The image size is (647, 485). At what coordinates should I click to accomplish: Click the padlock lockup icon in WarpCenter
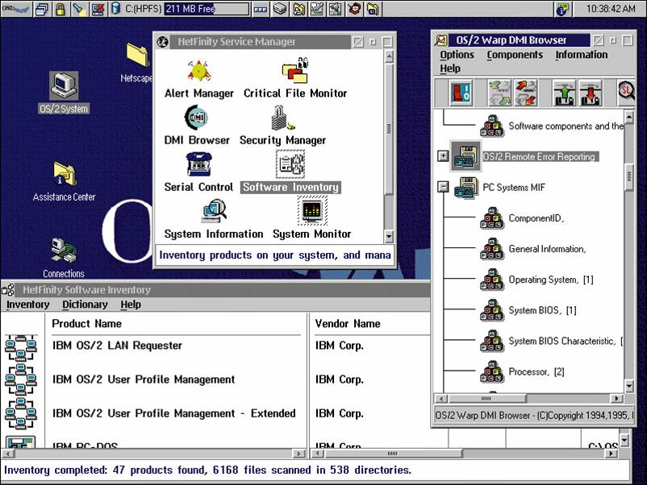(x=60, y=9)
